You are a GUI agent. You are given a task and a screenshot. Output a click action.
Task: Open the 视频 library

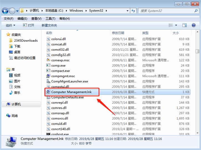[15, 75]
